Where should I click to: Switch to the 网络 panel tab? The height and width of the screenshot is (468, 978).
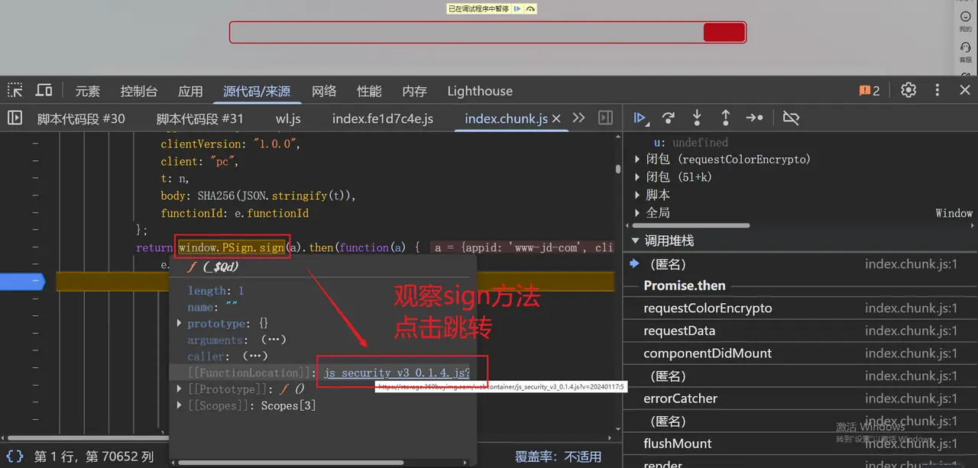tap(324, 92)
